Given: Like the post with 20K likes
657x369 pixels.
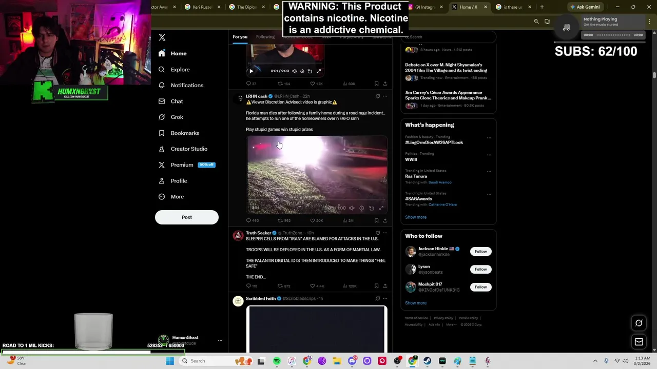Looking at the screenshot, I should [316, 220].
